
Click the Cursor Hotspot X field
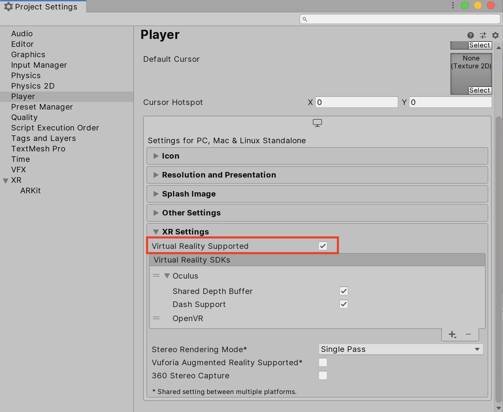click(x=357, y=102)
